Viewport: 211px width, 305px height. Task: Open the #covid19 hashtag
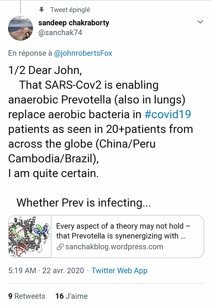pyautogui.click(x=168, y=114)
